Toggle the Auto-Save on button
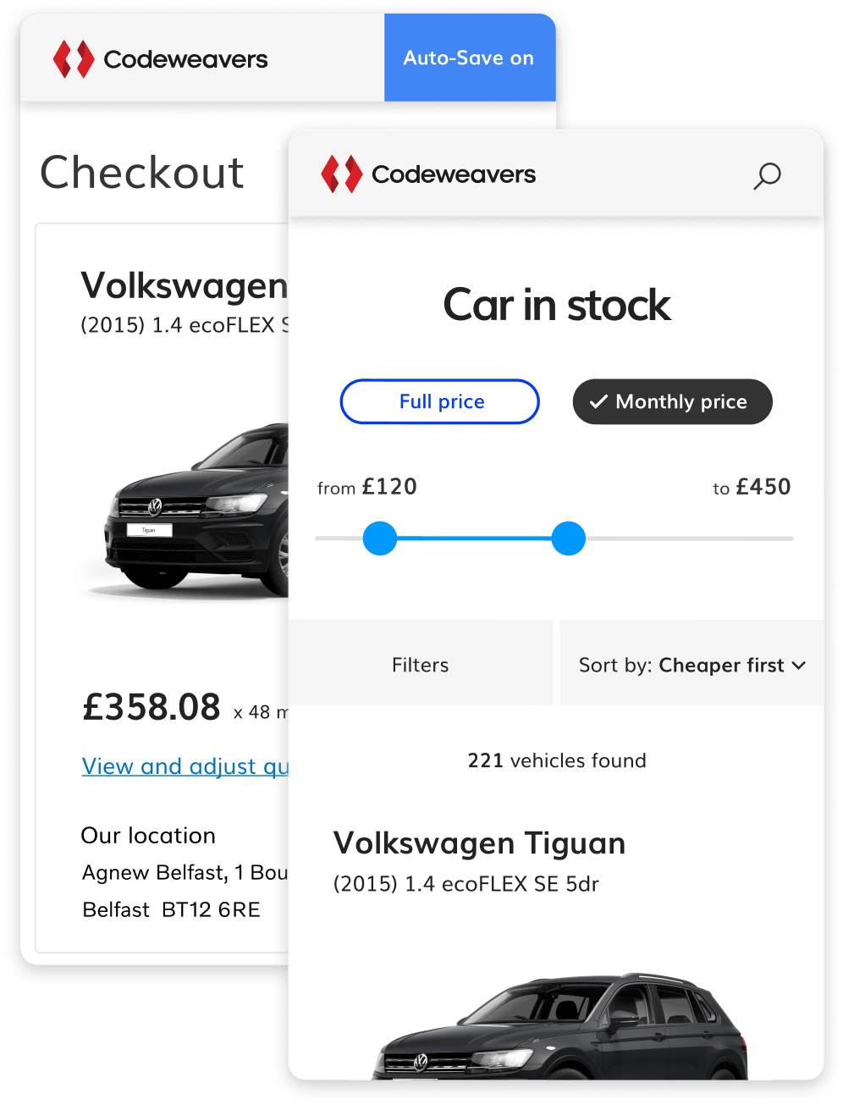This screenshot has width=843, height=1105. coord(470,58)
